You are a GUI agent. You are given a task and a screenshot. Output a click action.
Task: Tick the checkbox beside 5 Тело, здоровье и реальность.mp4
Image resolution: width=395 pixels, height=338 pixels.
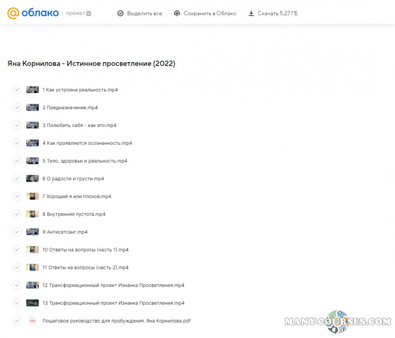tap(17, 161)
